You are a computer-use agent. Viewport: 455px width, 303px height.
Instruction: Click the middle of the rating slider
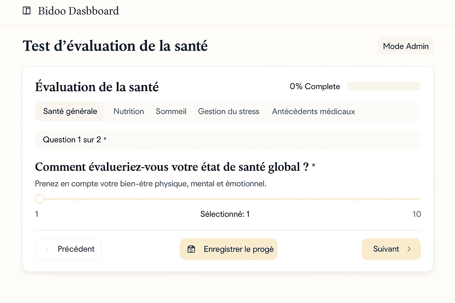click(x=228, y=199)
